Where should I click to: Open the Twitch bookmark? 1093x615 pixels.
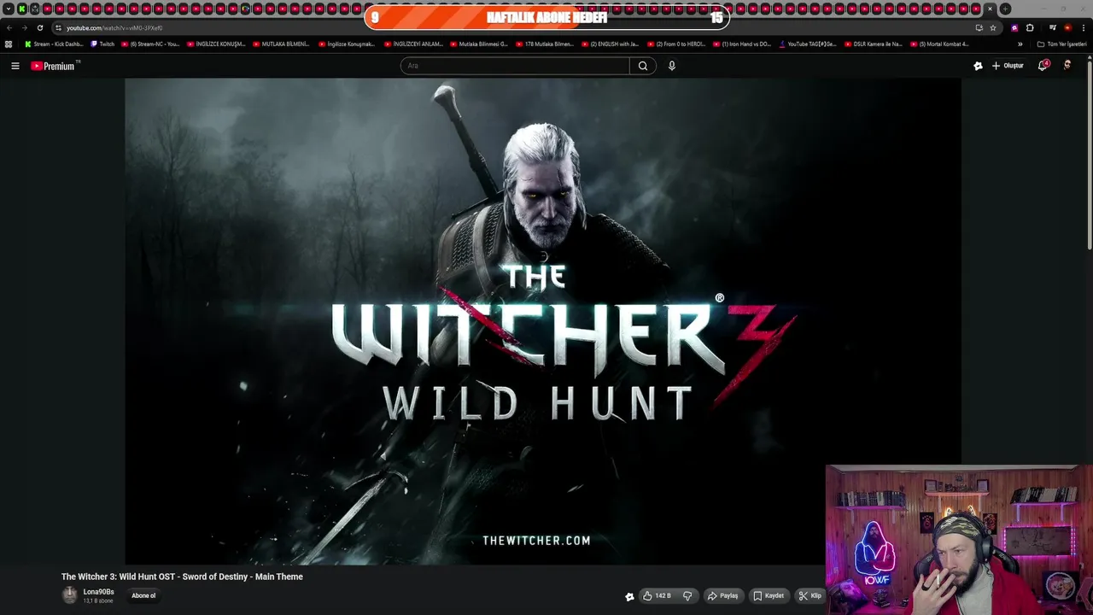click(102, 44)
